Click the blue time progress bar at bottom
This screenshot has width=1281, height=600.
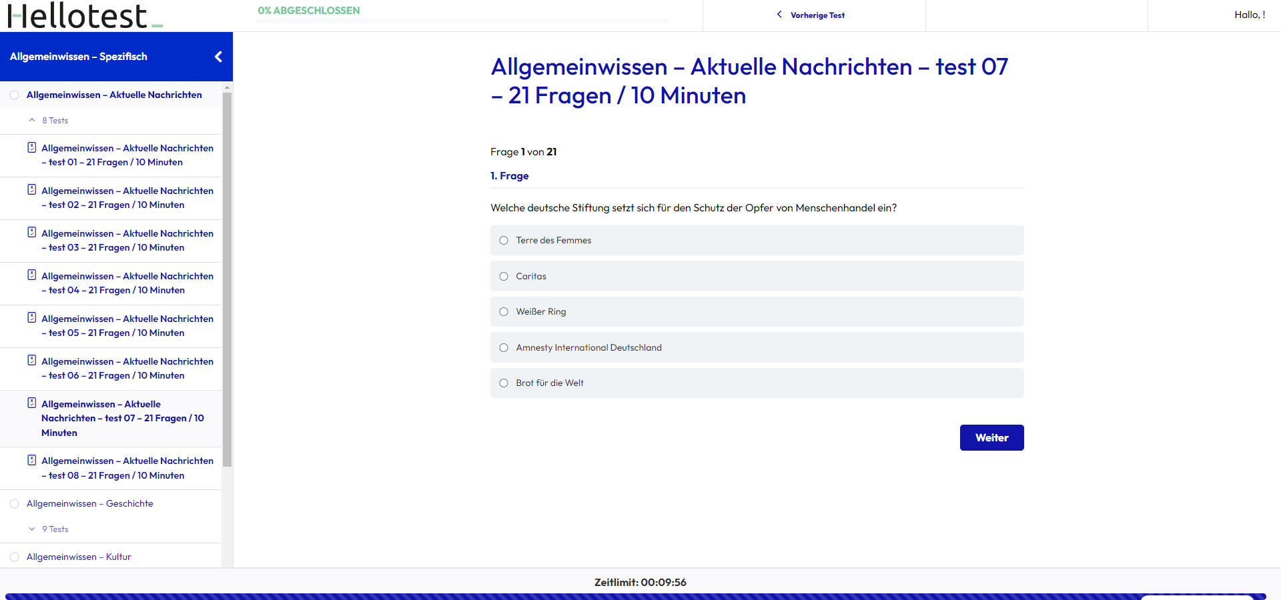[636, 597]
